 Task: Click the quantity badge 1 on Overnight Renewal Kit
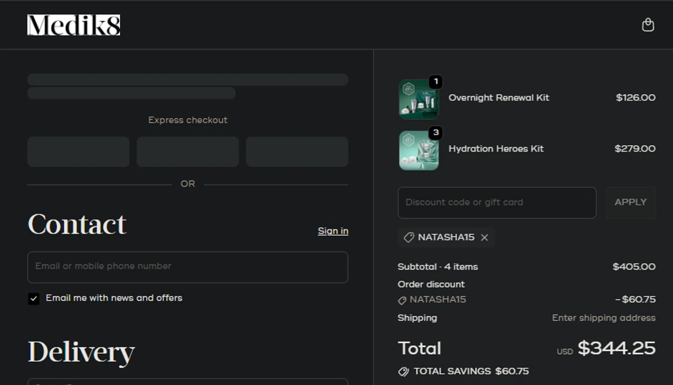click(x=436, y=82)
